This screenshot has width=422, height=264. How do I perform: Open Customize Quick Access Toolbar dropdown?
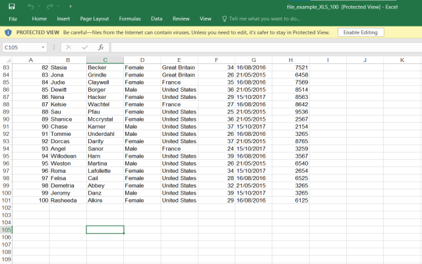coord(69,6)
